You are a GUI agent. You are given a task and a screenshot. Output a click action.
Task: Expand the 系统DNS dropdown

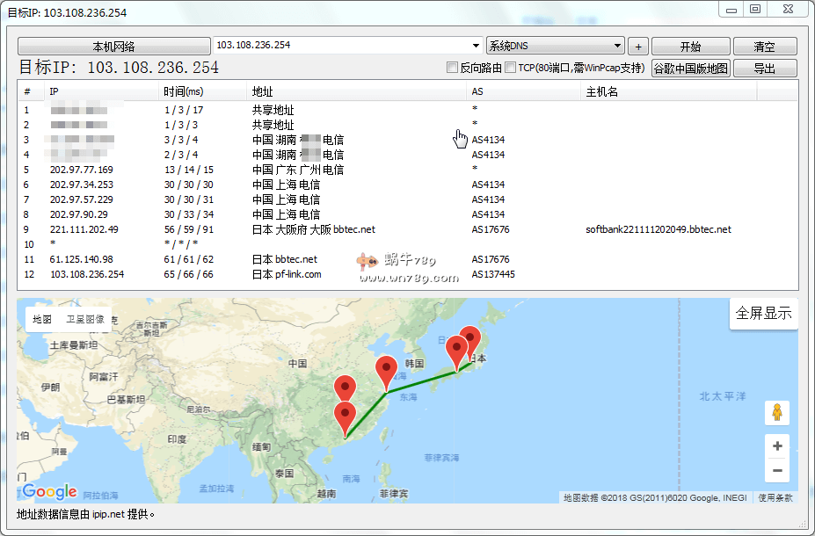618,46
